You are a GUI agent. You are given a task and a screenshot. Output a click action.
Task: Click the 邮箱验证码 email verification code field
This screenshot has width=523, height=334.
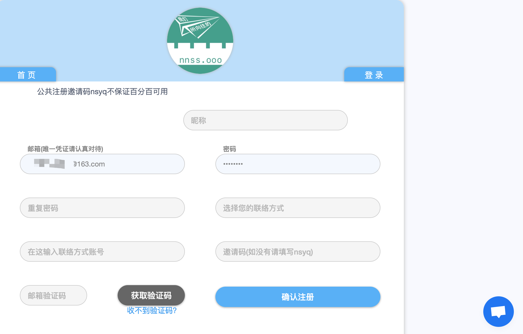(53, 295)
